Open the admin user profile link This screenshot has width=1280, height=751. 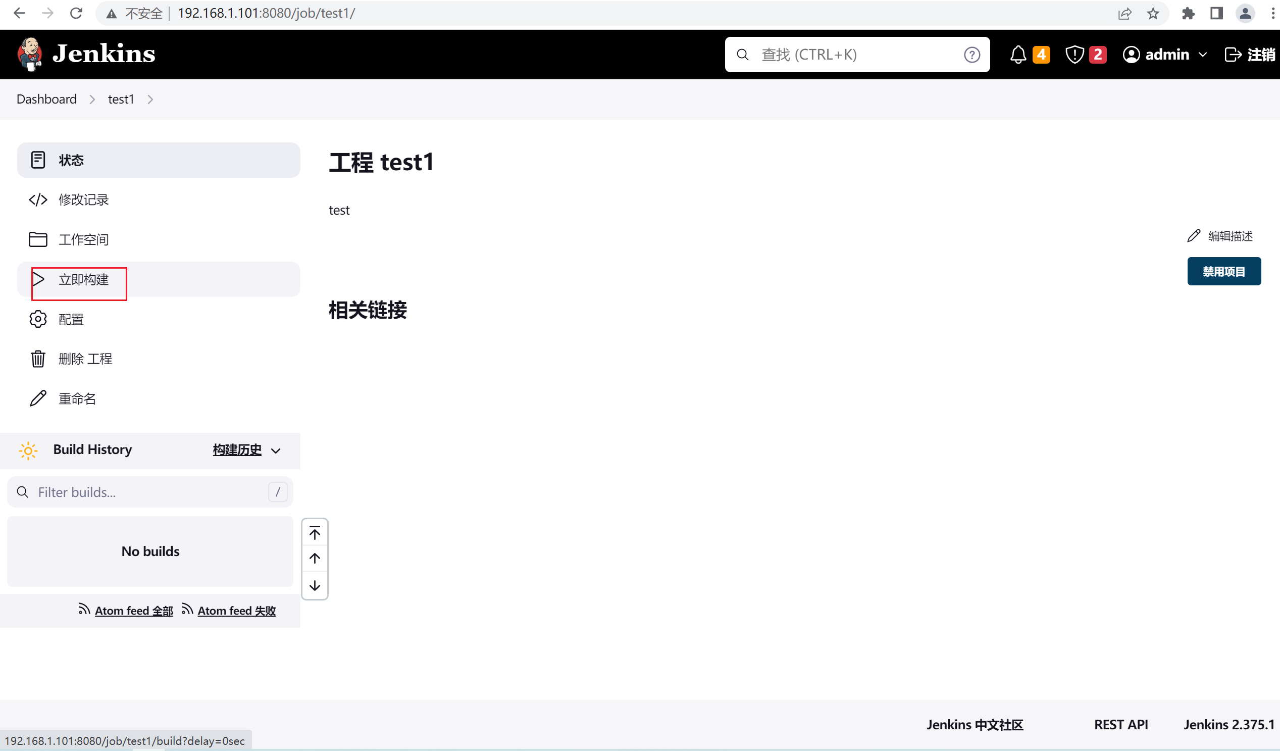(1156, 55)
